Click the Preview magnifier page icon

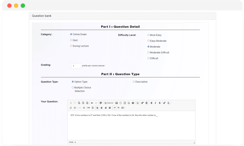pyautogui.click(x=129, y=103)
